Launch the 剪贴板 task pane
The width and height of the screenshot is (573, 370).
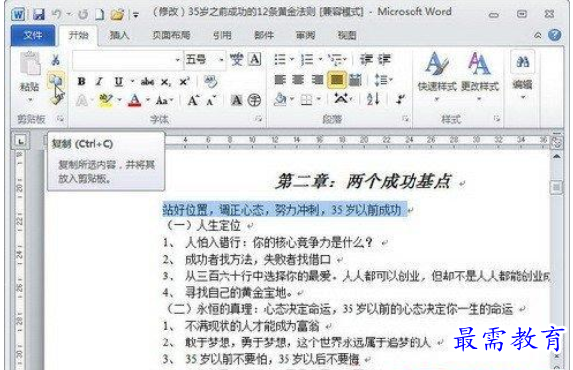pos(60,119)
